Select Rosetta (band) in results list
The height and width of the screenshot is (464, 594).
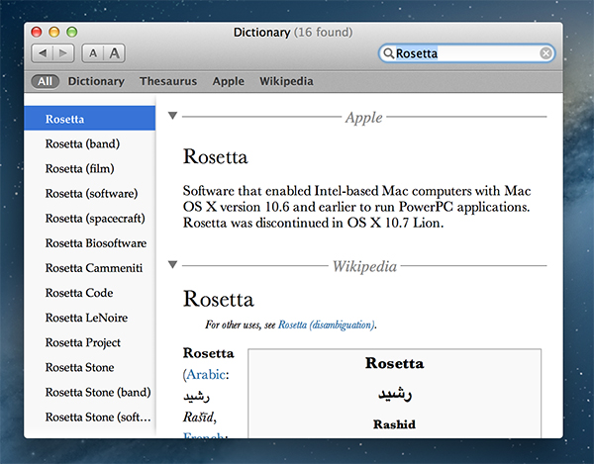[x=90, y=143]
